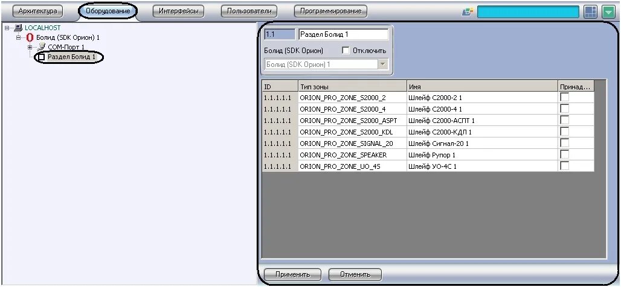Click cell ORION_PRO_ZONE_S2000_4
This screenshot has width=621, height=287.
pyautogui.click(x=352, y=109)
